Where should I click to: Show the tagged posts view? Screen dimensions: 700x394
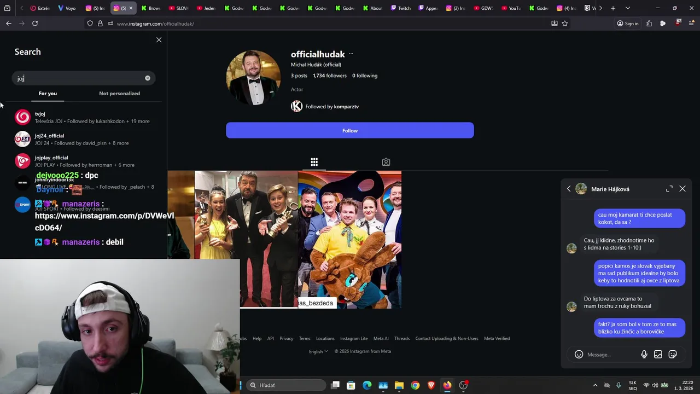[x=386, y=162]
